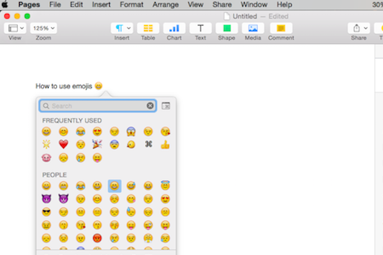The width and height of the screenshot is (383, 255).
Task: Open the Apple menu
Action: tap(5, 4)
